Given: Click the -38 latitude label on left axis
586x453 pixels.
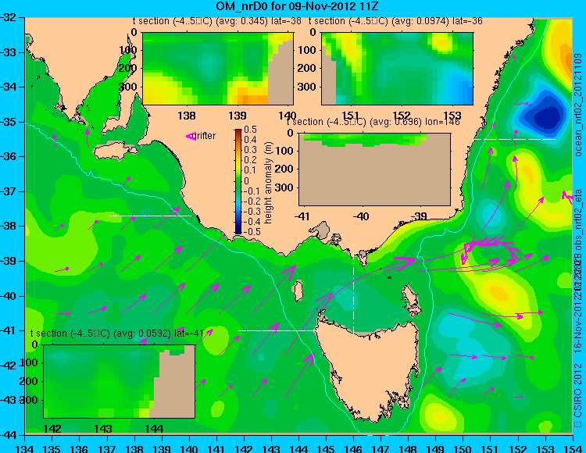Looking at the screenshot, I should tap(10, 226).
